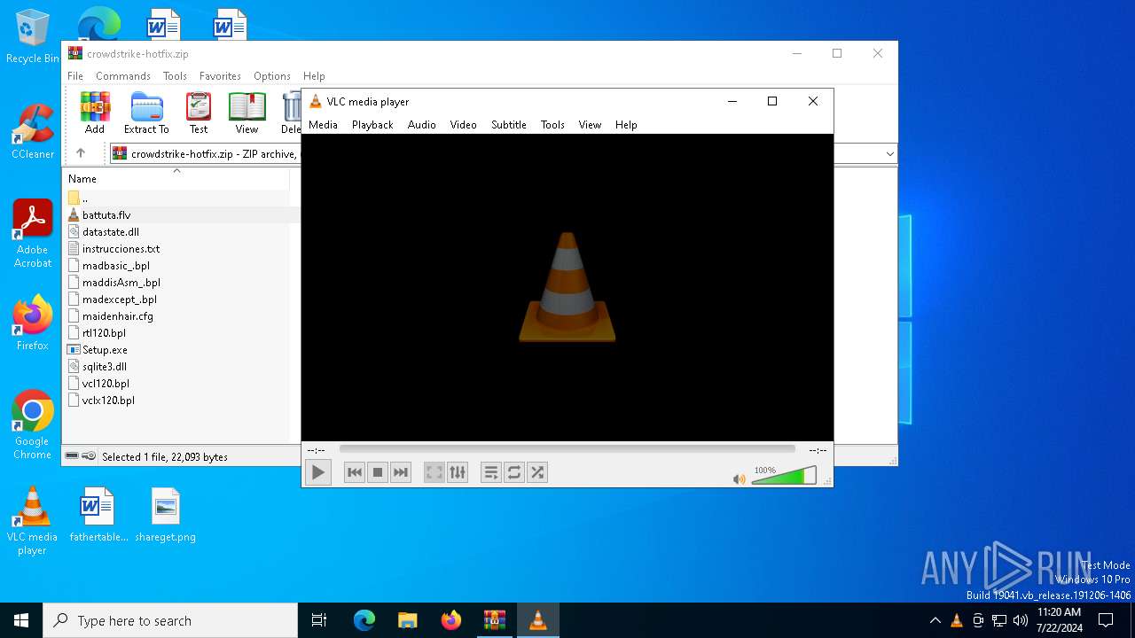The image size is (1135, 638).
Task: Toggle the VLC playlist view
Action: pyautogui.click(x=491, y=473)
